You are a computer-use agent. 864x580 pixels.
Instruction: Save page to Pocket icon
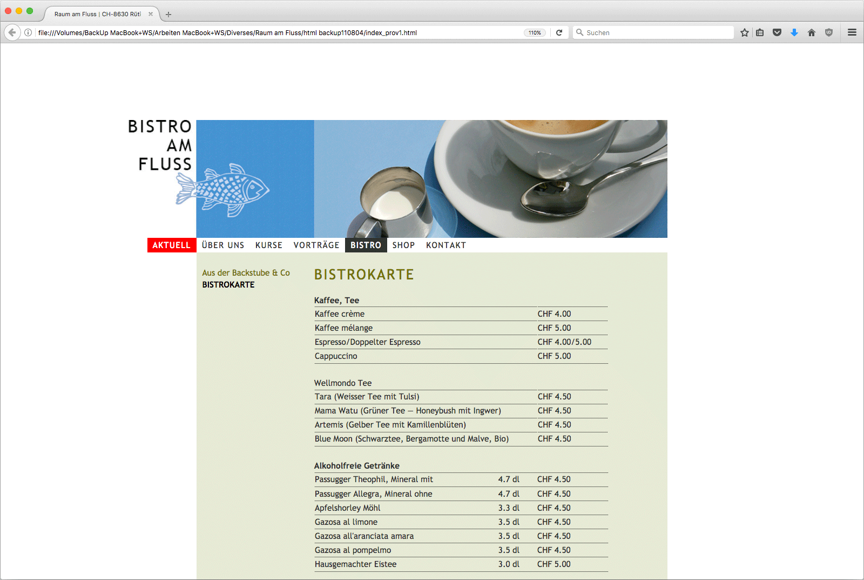click(777, 32)
